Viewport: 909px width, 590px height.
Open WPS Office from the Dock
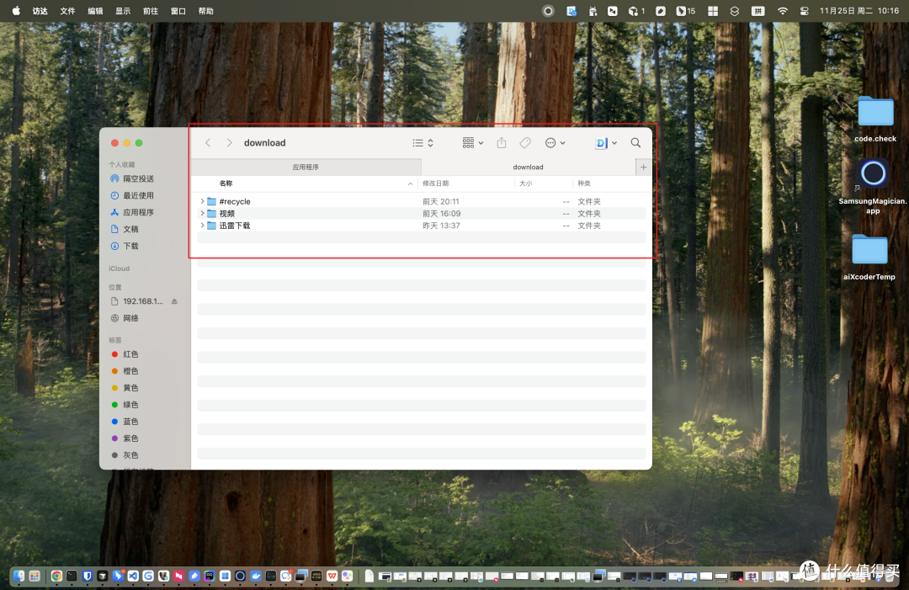point(332,576)
